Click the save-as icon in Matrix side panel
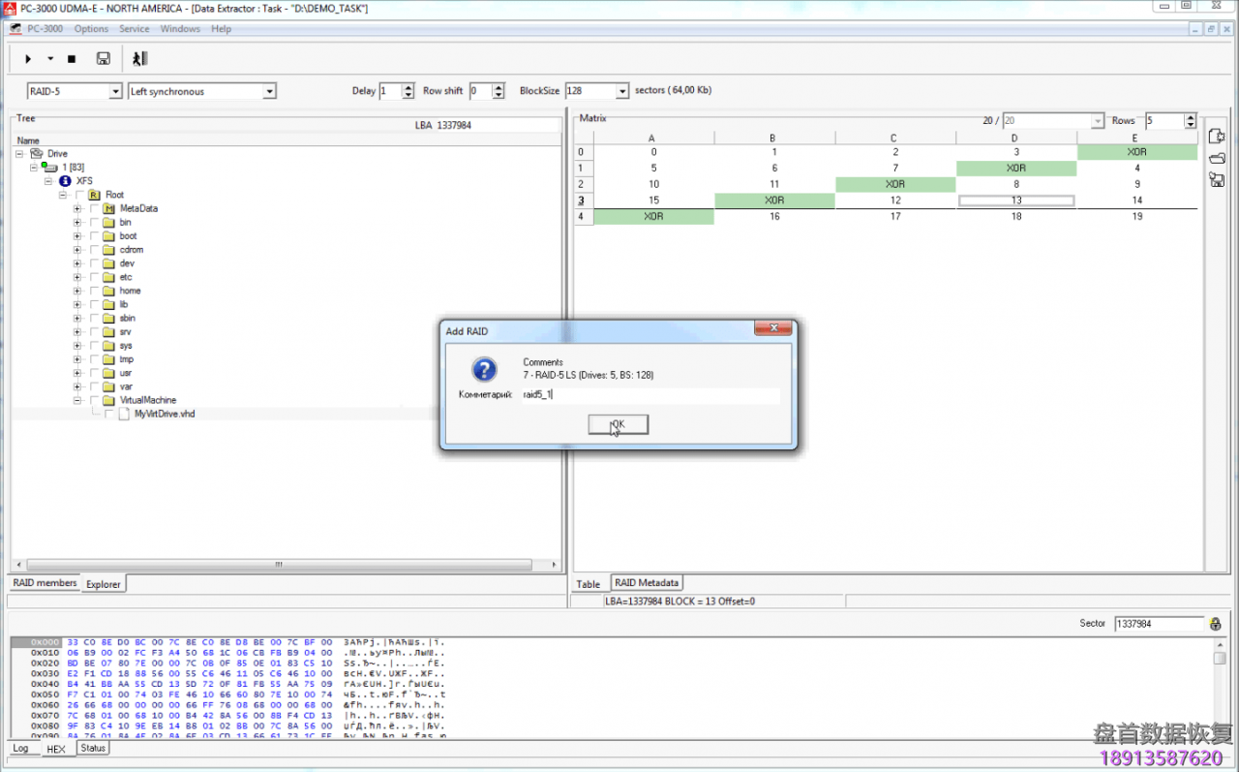The height and width of the screenshot is (772, 1239). click(x=1216, y=179)
